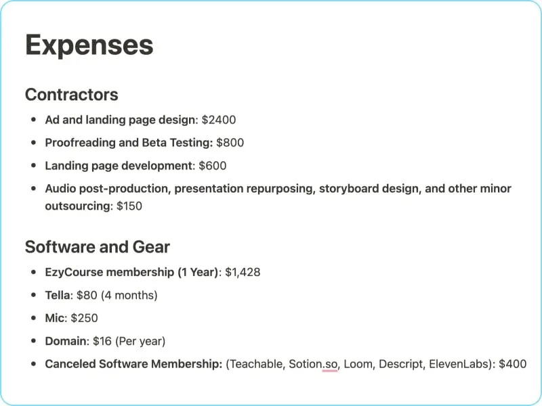Place cursor on 'Proofreading and Beta Testing' text
The height and width of the screenshot is (406, 542).
pos(129,143)
